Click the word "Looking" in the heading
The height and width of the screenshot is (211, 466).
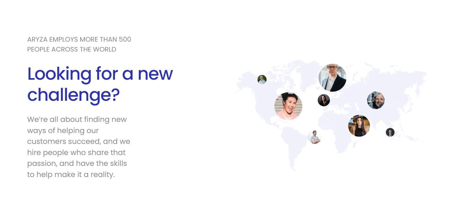click(x=60, y=74)
